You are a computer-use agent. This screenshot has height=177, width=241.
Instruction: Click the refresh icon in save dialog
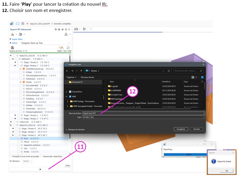pos(169,71)
